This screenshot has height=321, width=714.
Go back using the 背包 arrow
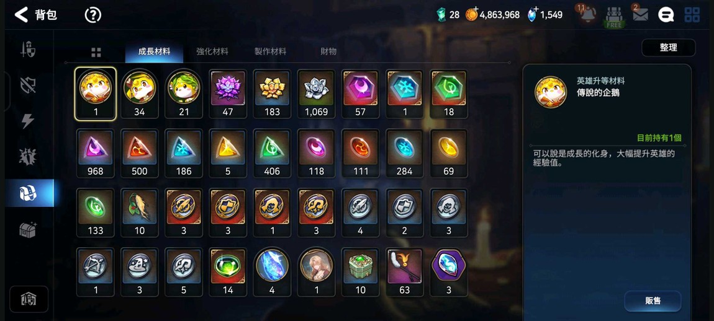(21, 14)
